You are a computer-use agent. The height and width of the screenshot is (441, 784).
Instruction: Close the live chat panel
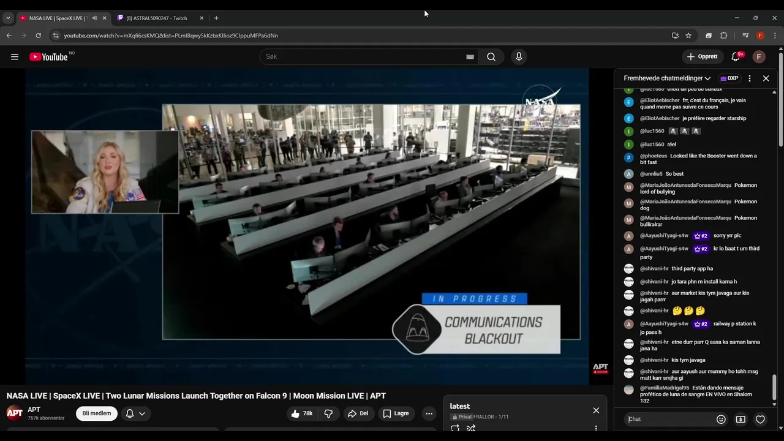coord(766,78)
